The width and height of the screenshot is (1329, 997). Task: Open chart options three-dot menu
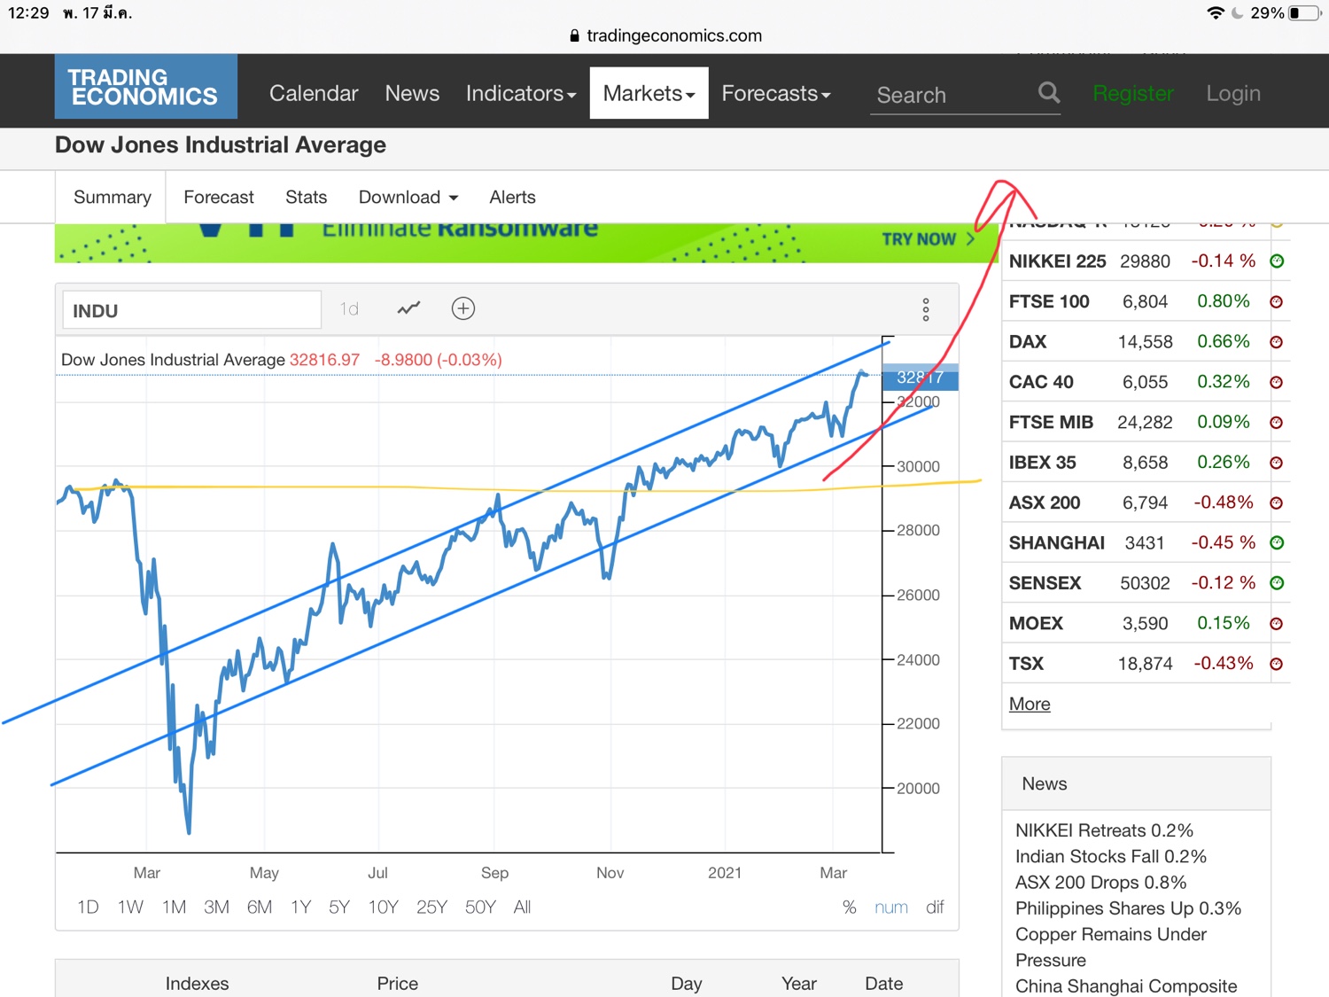pos(926,309)
